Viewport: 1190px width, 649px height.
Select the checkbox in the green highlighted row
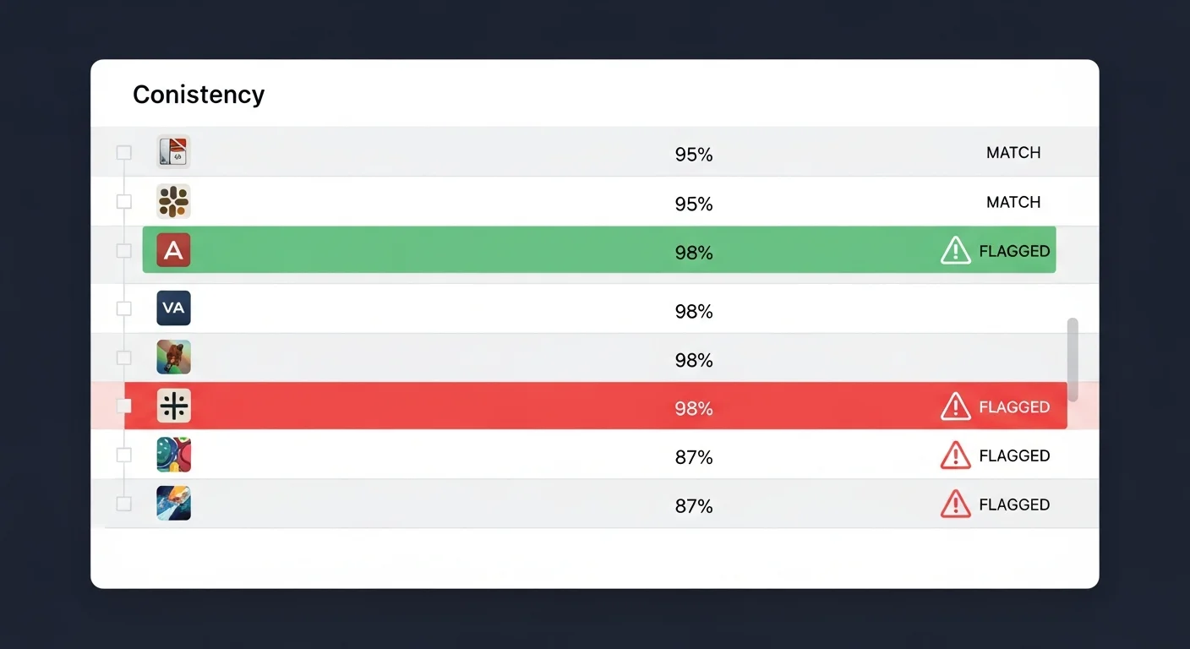[x=124, y=250]
